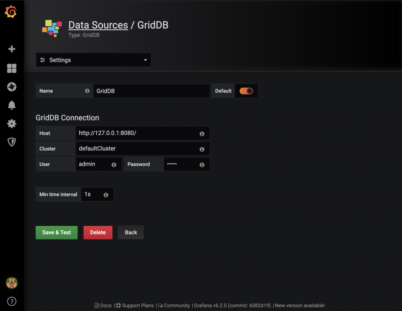Click the Host field info icon
This screenshot has width=402, height=311.
202,134
